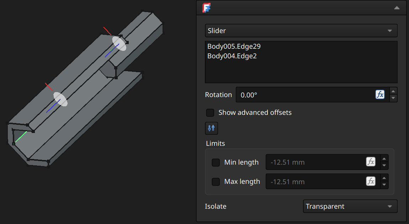This screenshot has width=409, height=224.
Task: Open the Isolate Transparent dropdown
Action: (x=350, y=206)
